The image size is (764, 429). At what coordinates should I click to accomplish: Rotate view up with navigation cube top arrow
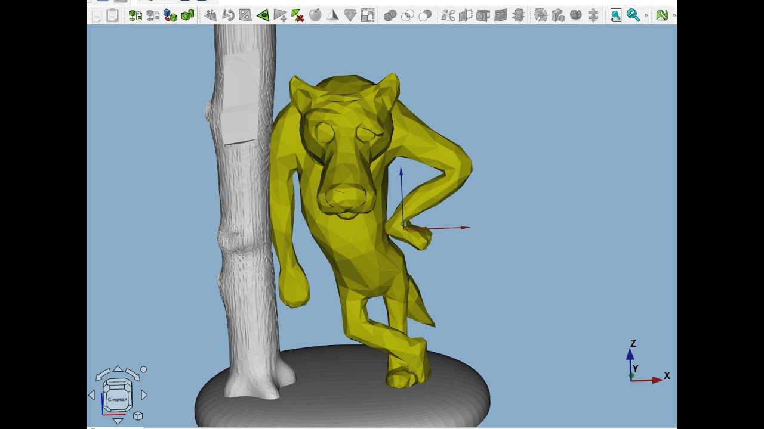click(x=118, y=369)
